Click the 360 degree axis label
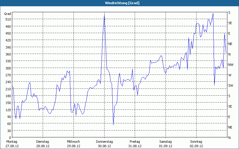The height and width of the screenshot is (149, 239). tap(8, 54)
